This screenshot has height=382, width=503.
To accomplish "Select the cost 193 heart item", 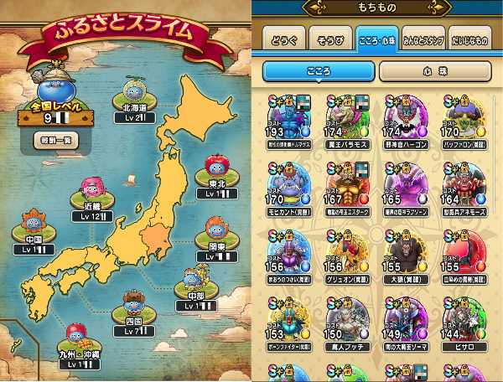I will [288, 121].
